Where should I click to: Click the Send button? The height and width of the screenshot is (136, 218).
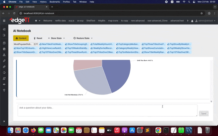203,113
